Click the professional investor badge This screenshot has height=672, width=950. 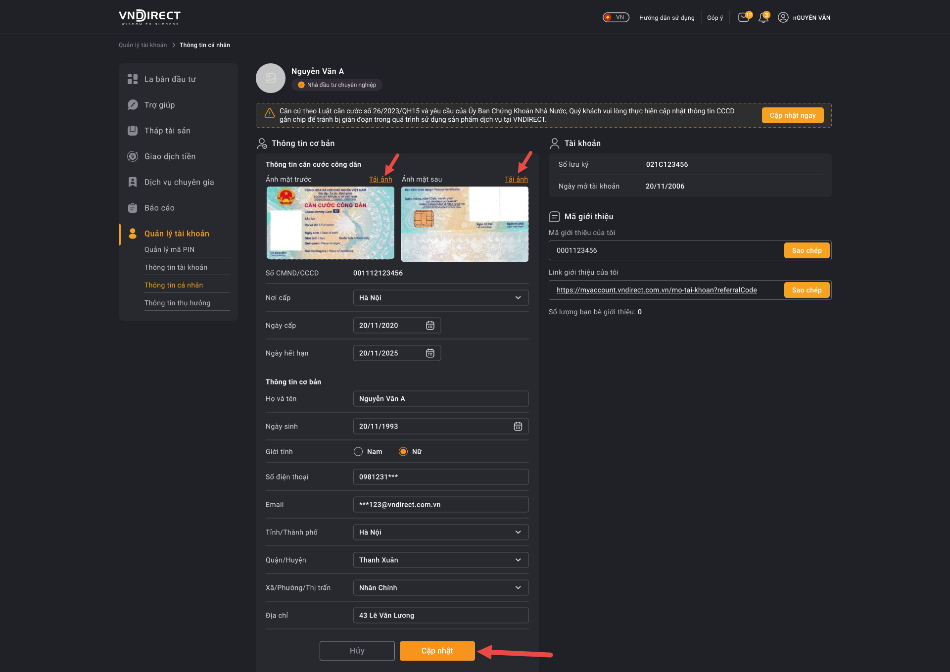point(337,85)
